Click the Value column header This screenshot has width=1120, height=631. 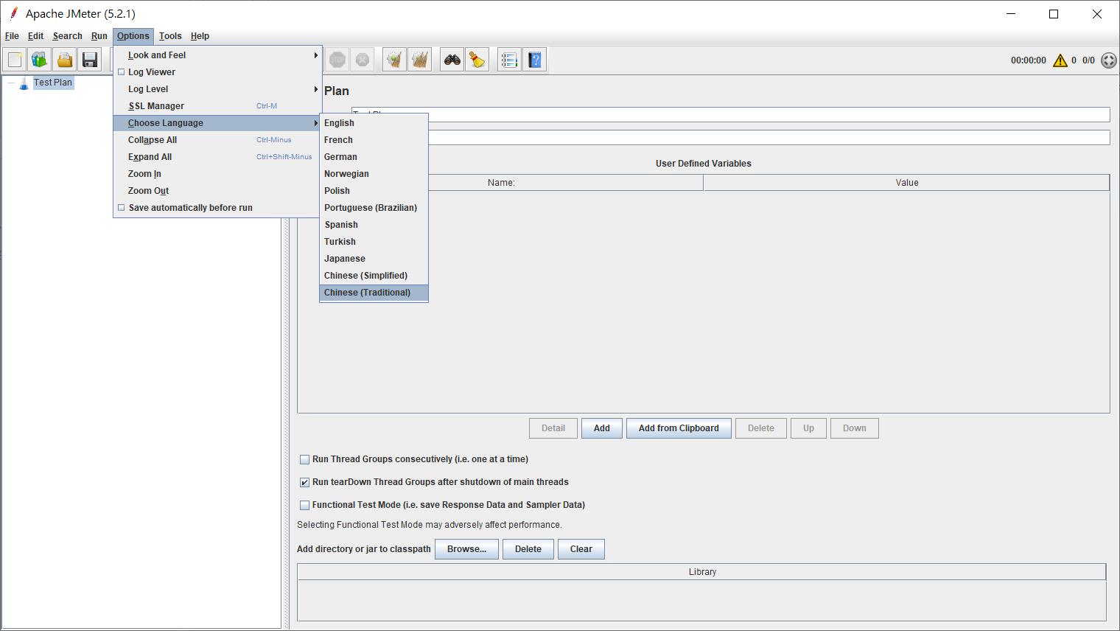tap(906, 183)
